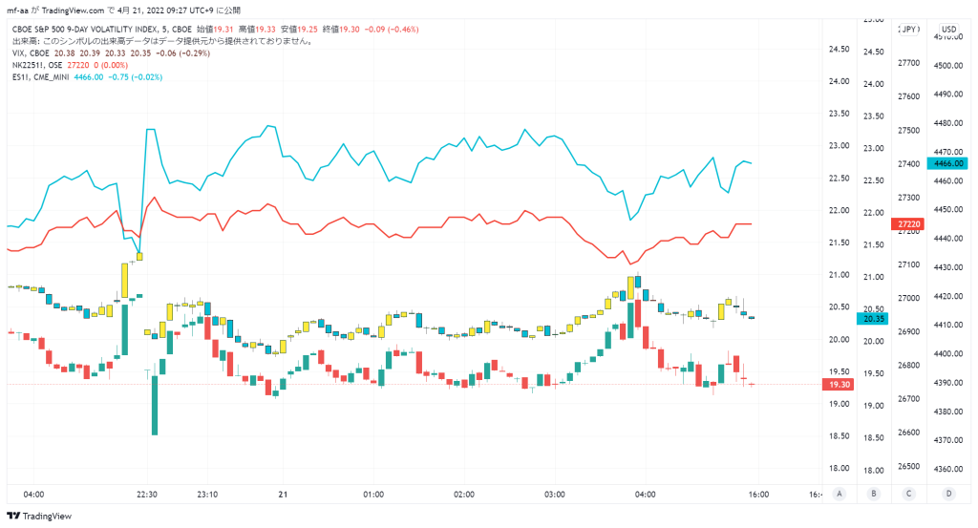Viewport: 978px width, 528px height.
Task: Select the NK2251!, OSE legend entry
Action: [x=37, y=66]
